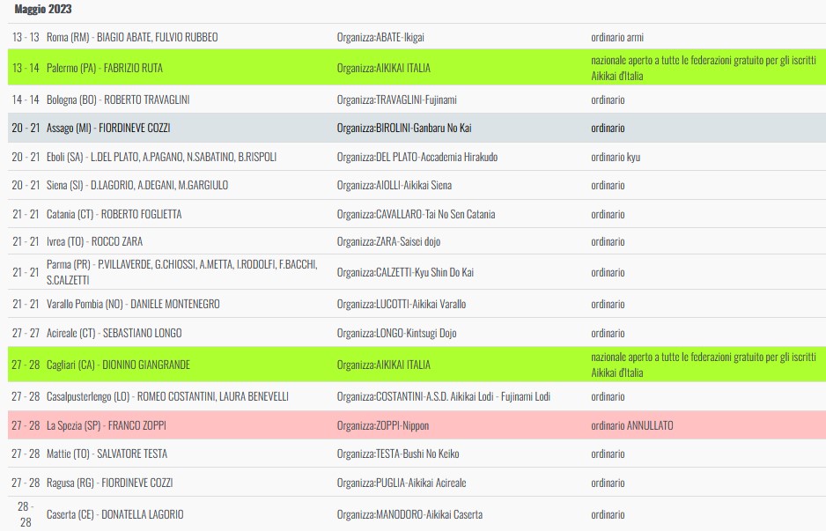Click Aikikai Italia organizer in Palermo row
This screenshot has width=826, height=531.
pyautogui.click(x=384, y=68)
